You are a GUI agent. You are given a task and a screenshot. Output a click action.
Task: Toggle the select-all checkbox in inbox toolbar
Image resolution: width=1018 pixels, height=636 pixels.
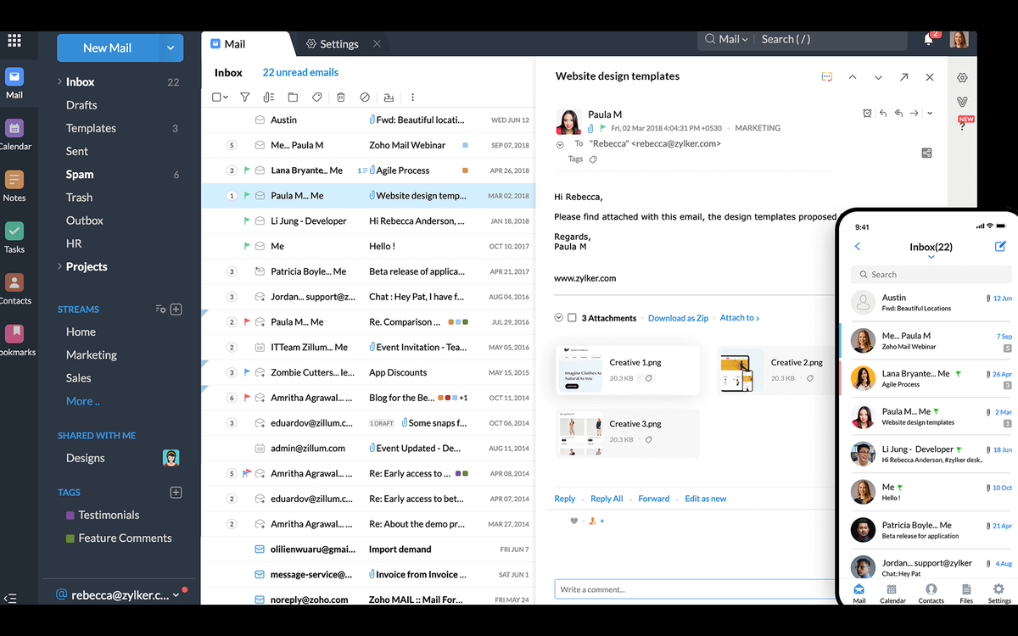[216, 98]
